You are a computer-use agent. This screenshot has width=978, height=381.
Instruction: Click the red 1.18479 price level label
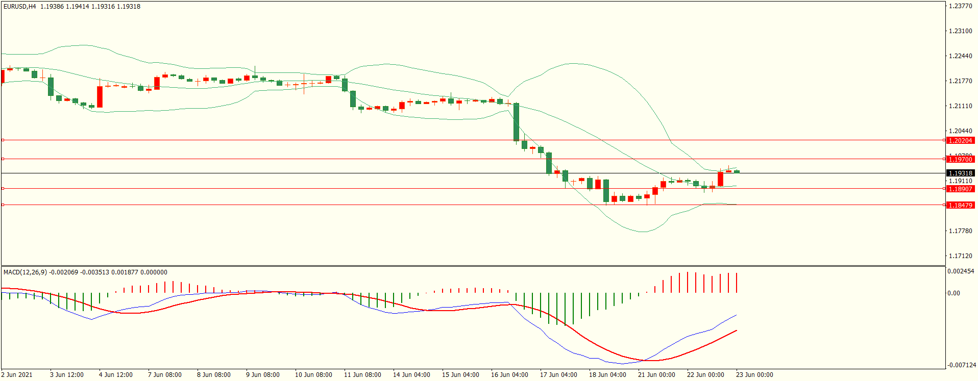tap(960, 206)
